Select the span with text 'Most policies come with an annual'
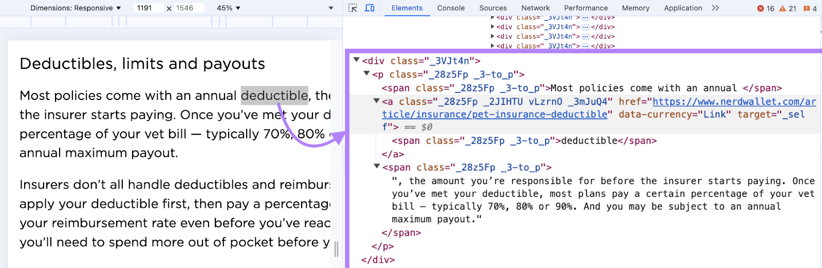The image size is (822, 268). (x=582, y=88)
